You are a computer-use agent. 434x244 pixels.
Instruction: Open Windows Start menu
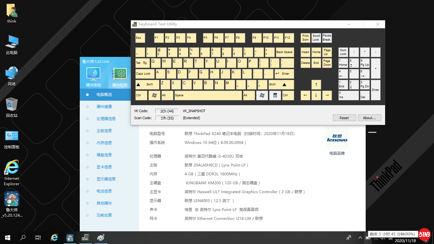coord(8,238)
